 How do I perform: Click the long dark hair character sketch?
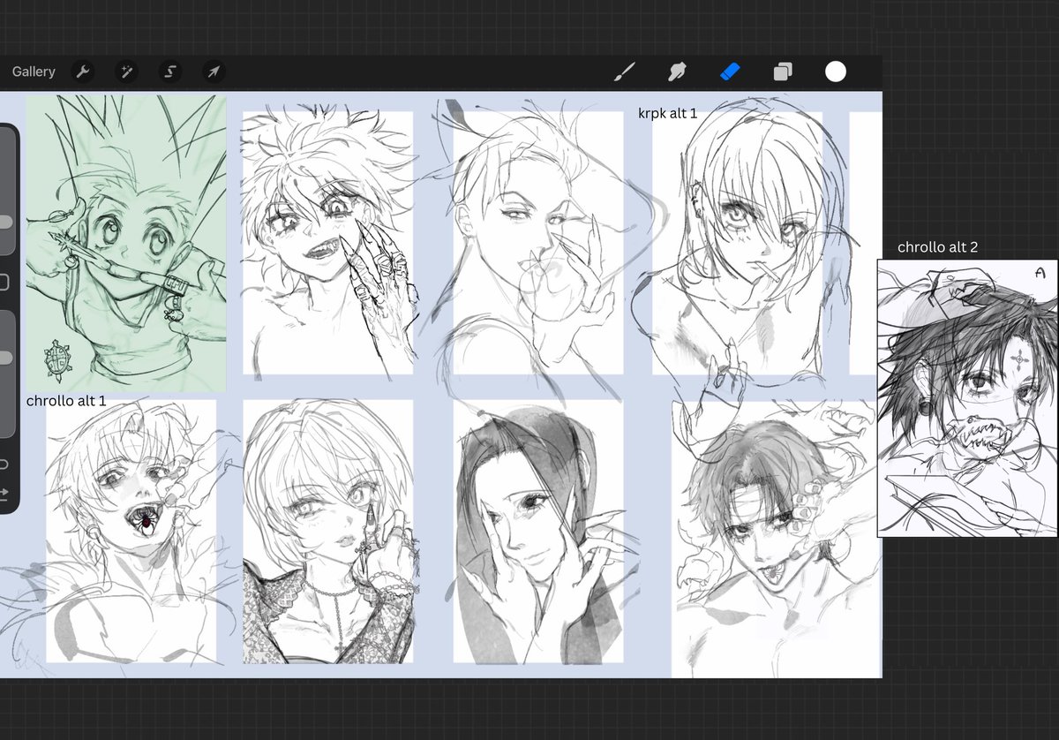pyautogui.click(x=538, y=531)
